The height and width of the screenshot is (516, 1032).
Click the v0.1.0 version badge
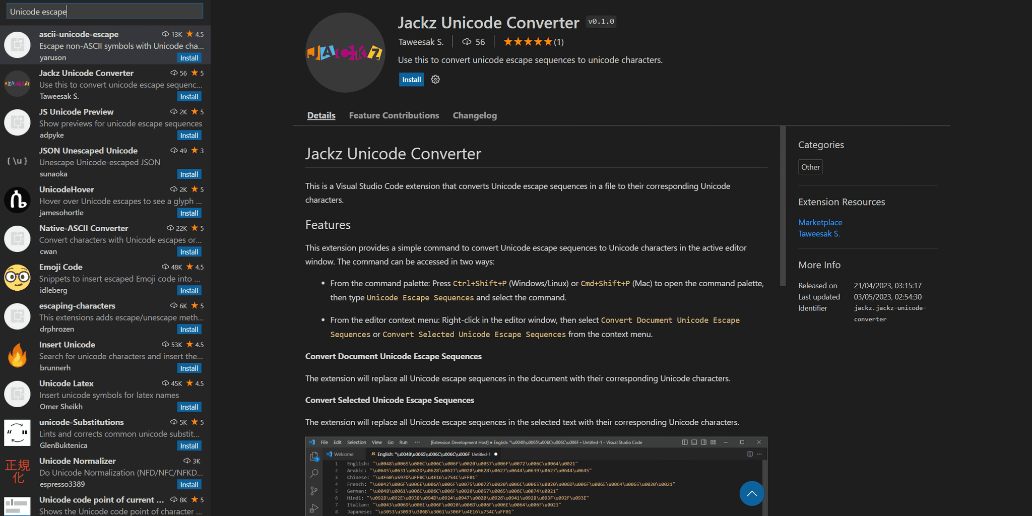[x=601, y=22]
